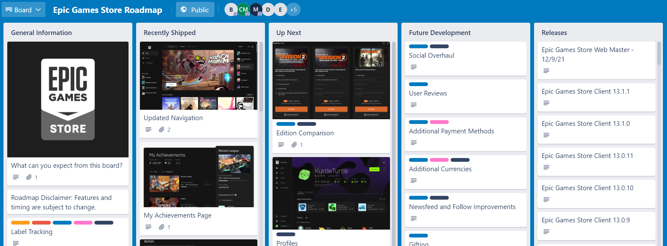Open member avatar M
This screenshot has width=667, height=246.
(255, 10)
